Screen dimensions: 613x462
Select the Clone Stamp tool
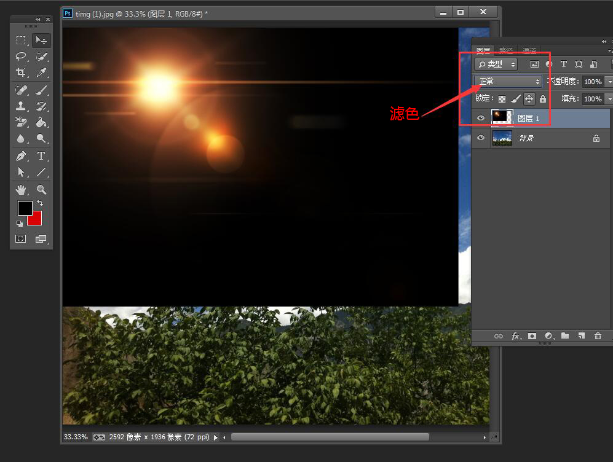pos(21,106)
